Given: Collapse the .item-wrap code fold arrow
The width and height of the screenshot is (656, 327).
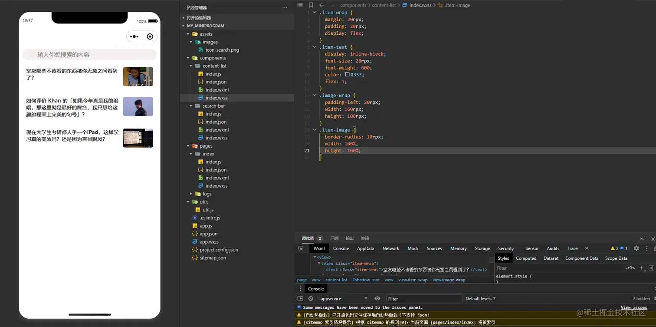Looking at the screenshot, I should 315,13.
